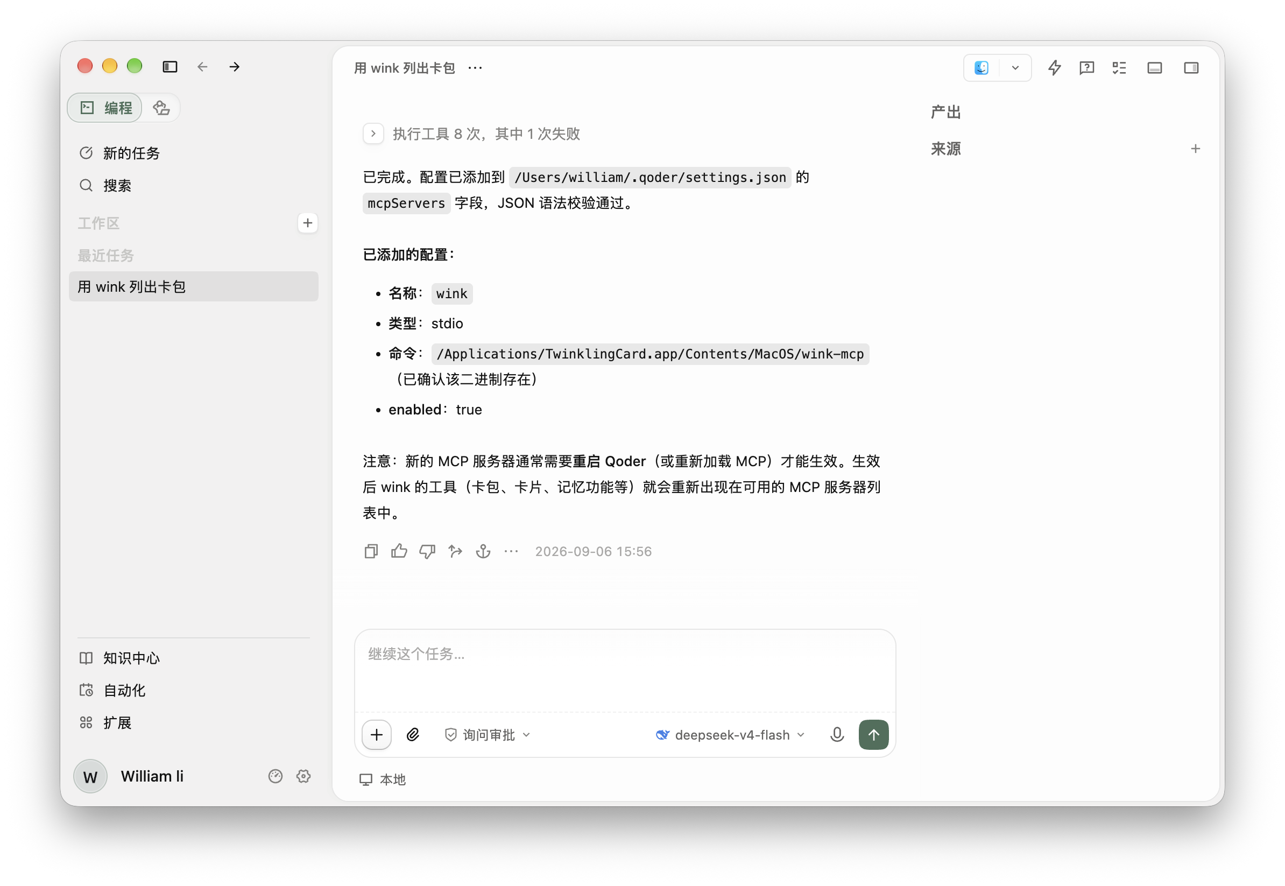Open the deepseek-v4-flash model dropdown
This screenshot has height=886, width=1285.
731,735
